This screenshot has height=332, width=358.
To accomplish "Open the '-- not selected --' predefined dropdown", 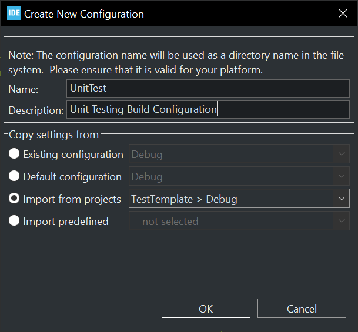I will point(239,221).
